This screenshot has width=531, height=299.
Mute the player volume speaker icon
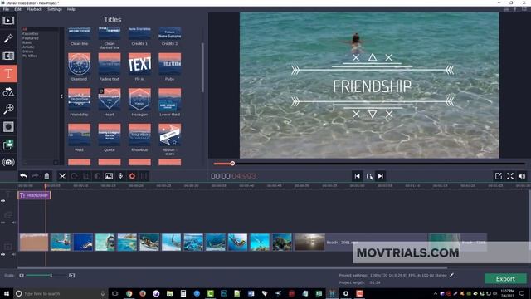(x=522, y=176)
